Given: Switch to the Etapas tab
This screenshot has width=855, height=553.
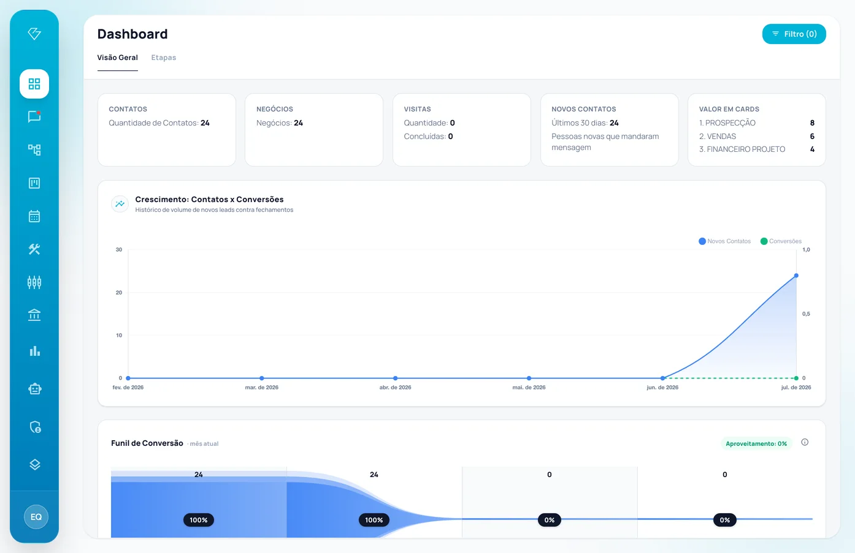Looking at the screenshot, I should click(164, 58).
